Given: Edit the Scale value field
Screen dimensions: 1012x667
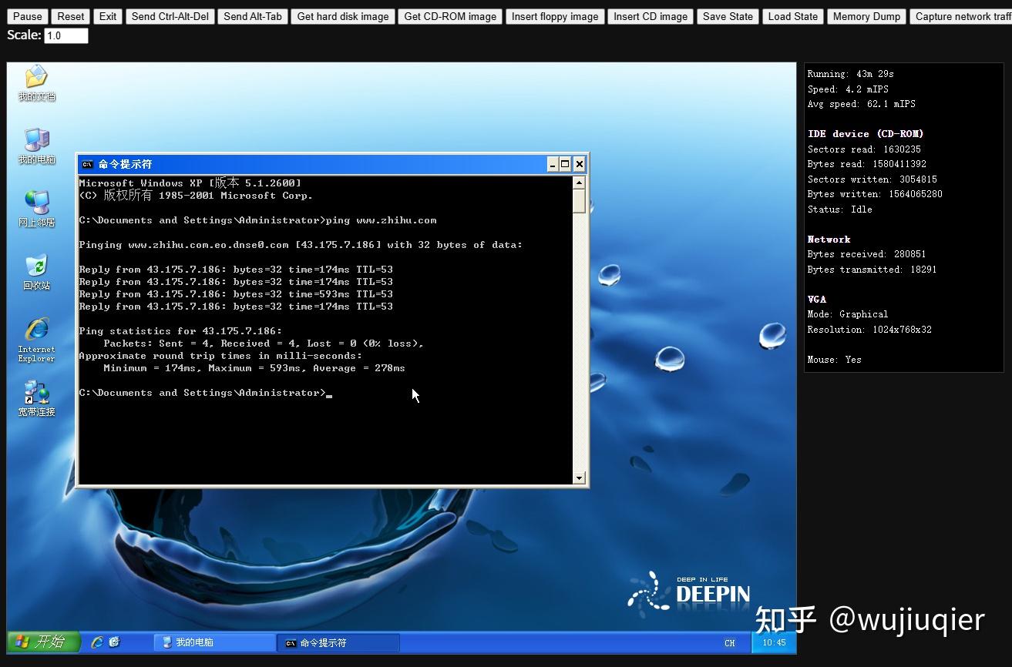Looking at the screenshot, I should (x=66, y=35).
